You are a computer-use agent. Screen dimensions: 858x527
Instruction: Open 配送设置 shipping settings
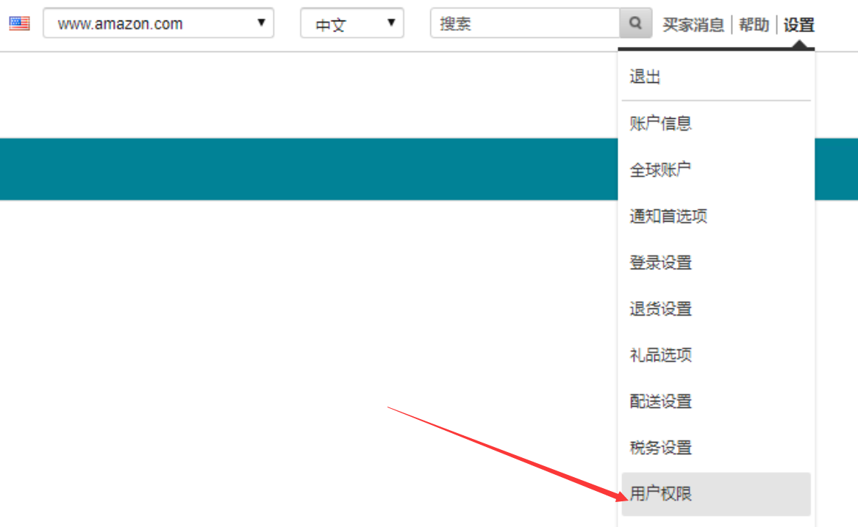click(660, 401)
